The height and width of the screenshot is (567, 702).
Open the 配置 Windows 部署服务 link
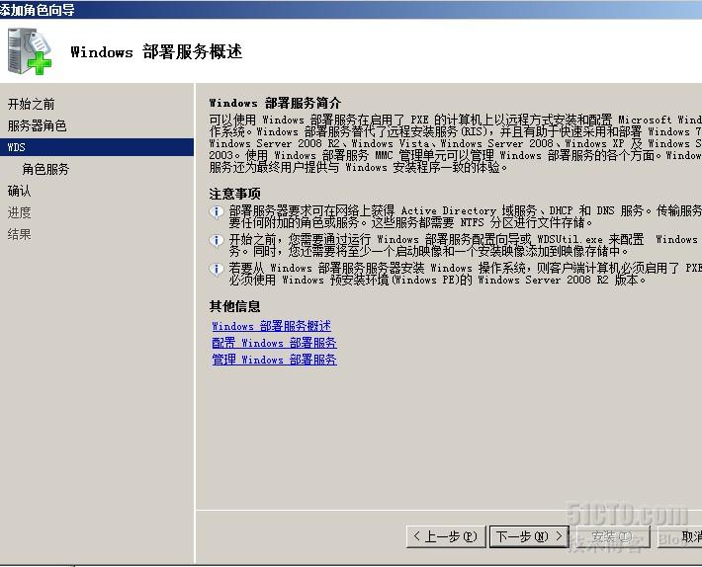(x=274, y=343)
